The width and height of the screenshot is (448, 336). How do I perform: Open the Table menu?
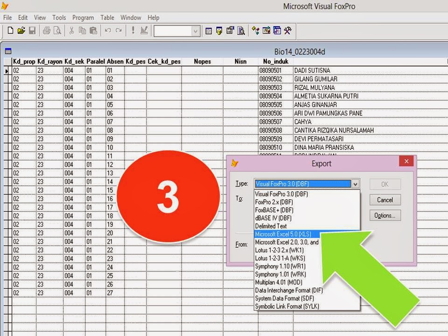[107, 17]
